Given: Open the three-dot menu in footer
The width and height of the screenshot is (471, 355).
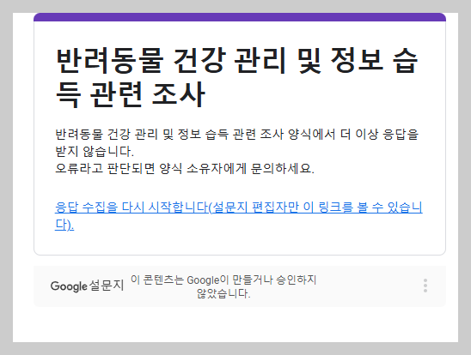Looking at the screenshot, I should click(x=425, y=286).
